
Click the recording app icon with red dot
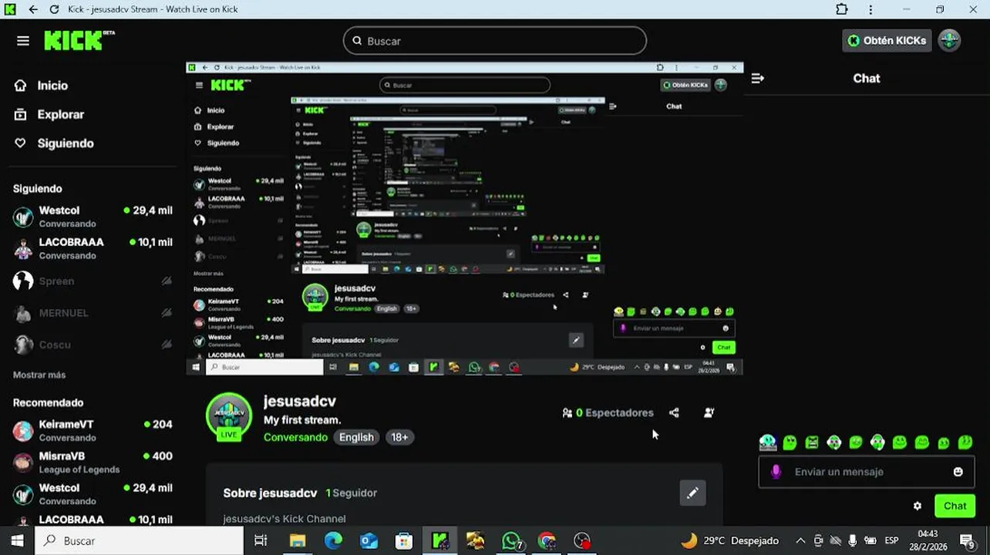pos(583,540)
